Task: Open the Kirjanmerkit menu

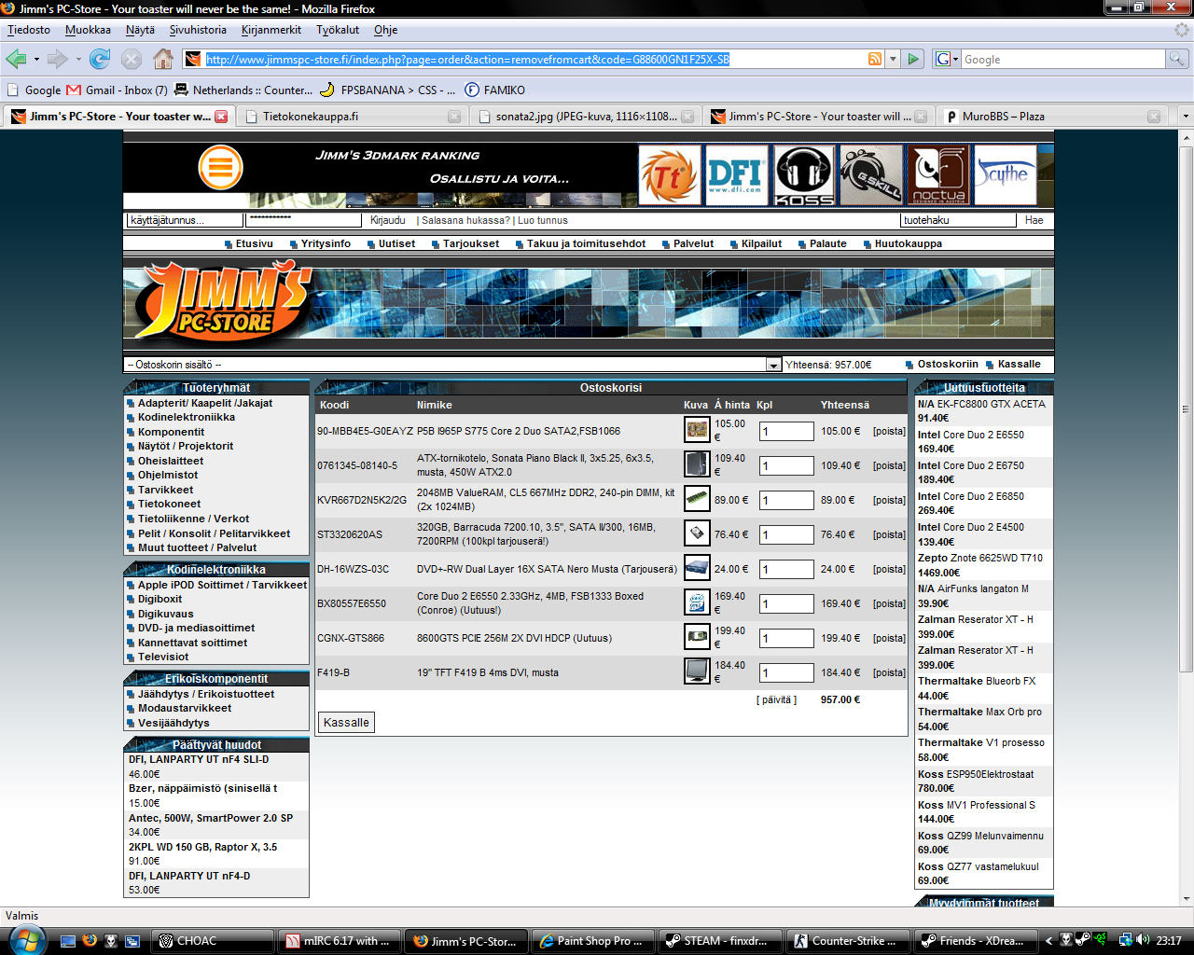Action: click(x=271, y=30)
